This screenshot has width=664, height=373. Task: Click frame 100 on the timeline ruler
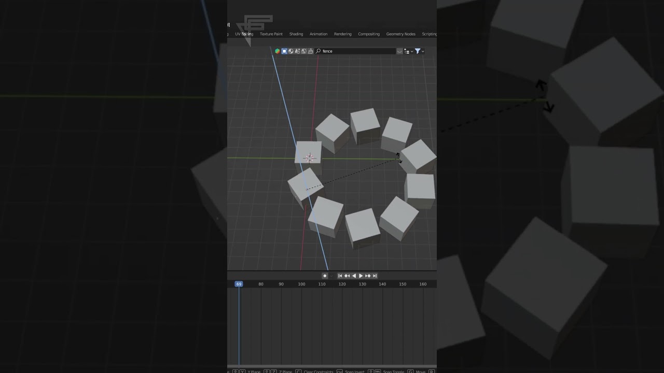coord(301,284)
